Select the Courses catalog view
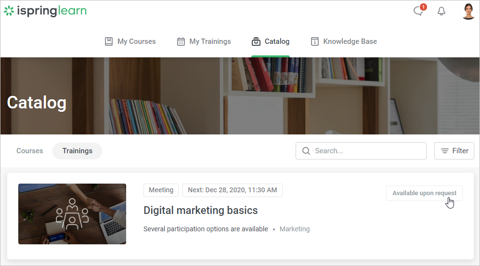The width and height of the screenshot is (480, 266). point(30,151)
